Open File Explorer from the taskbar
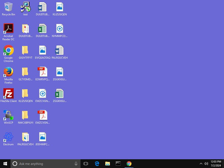This screenshot has height=168, width=224. pos(108,164)
